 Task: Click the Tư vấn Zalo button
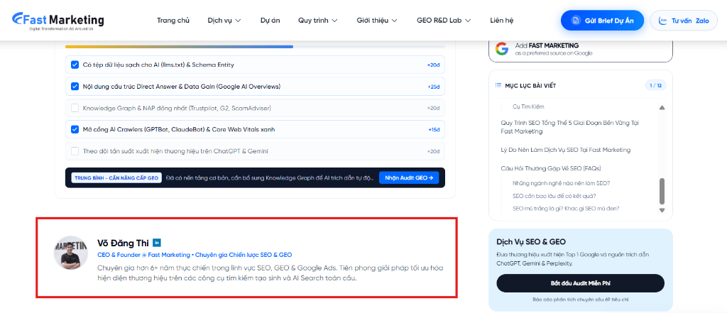pyautogui.click(x=684, y=21)
